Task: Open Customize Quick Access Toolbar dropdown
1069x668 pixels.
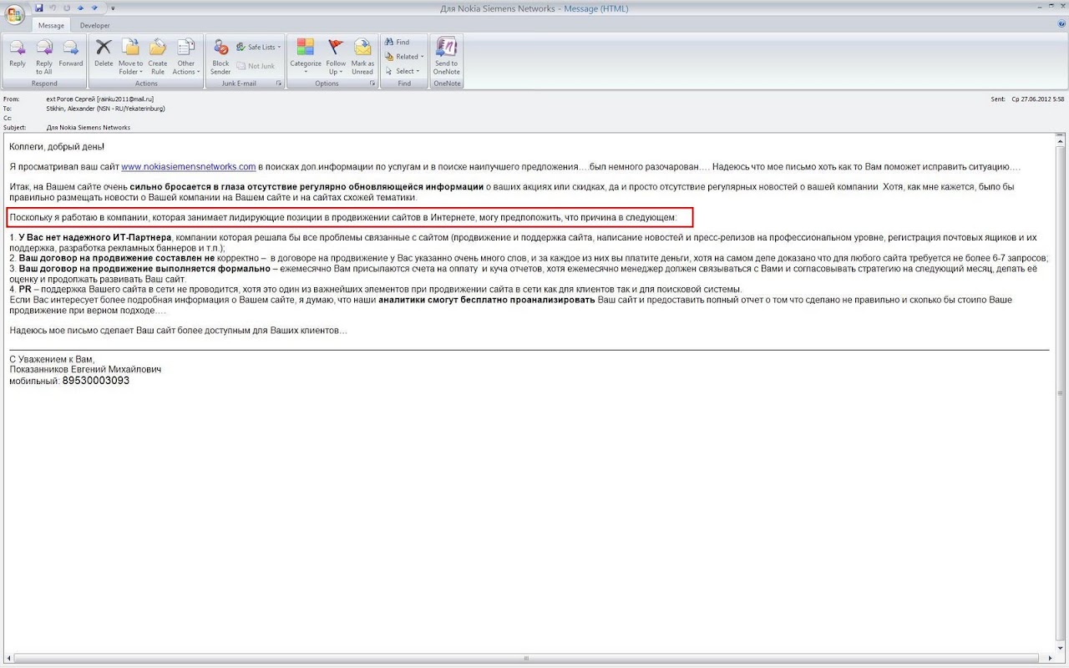Action: click(113, 8)
